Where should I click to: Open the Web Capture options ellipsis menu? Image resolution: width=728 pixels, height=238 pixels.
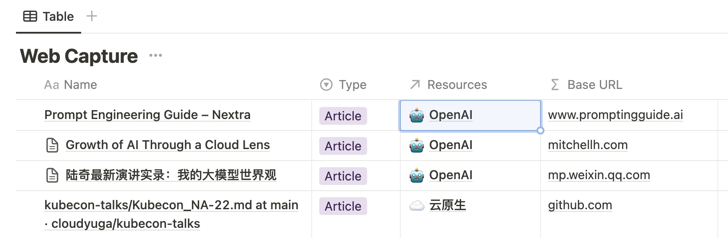pyautogui.click(x=156, y=55)
